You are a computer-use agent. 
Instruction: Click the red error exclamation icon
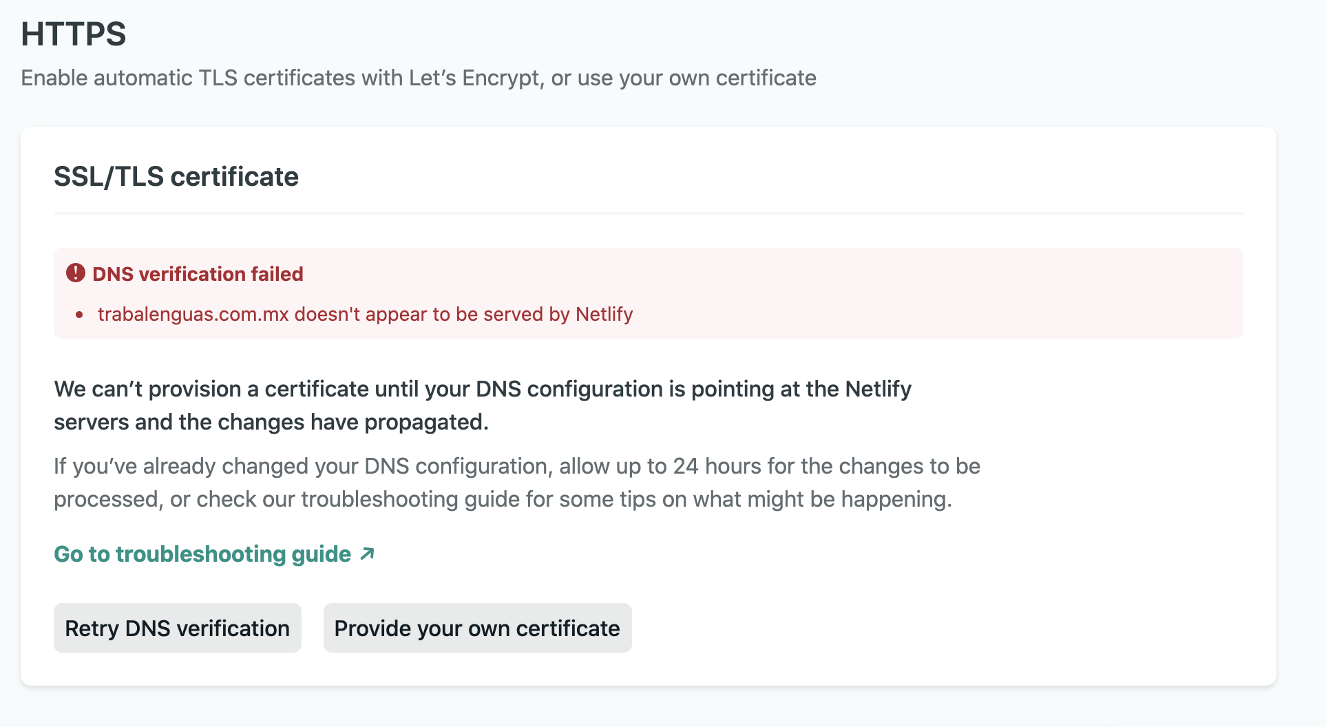click(75, 273)
